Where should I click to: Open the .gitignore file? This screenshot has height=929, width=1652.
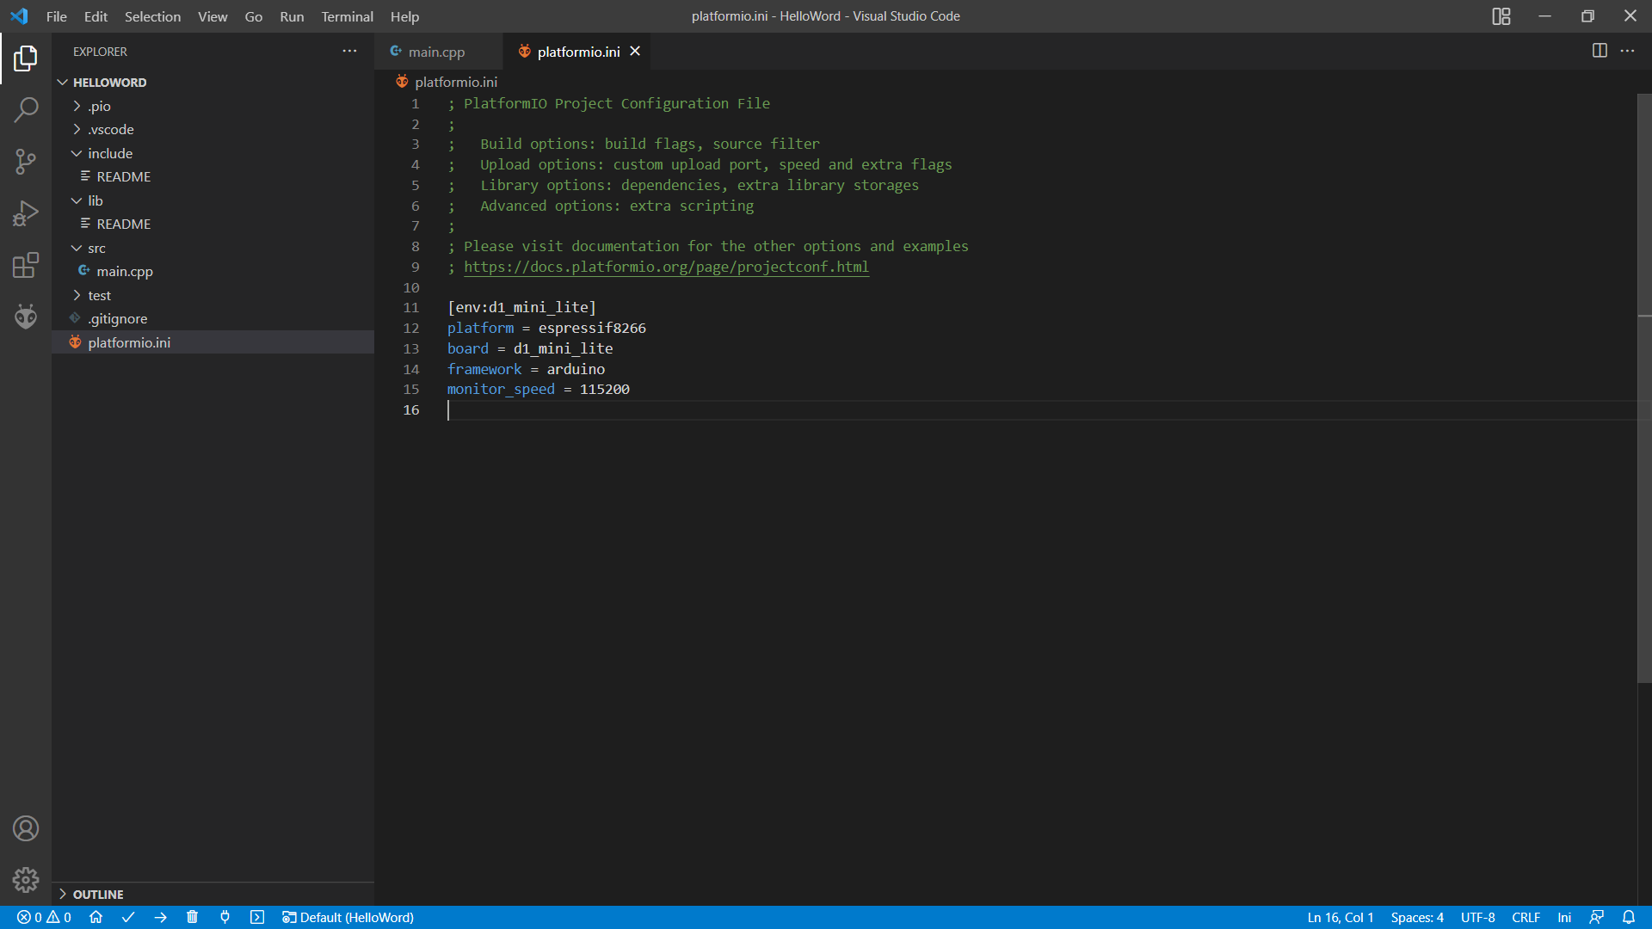[x=213, y=318]
